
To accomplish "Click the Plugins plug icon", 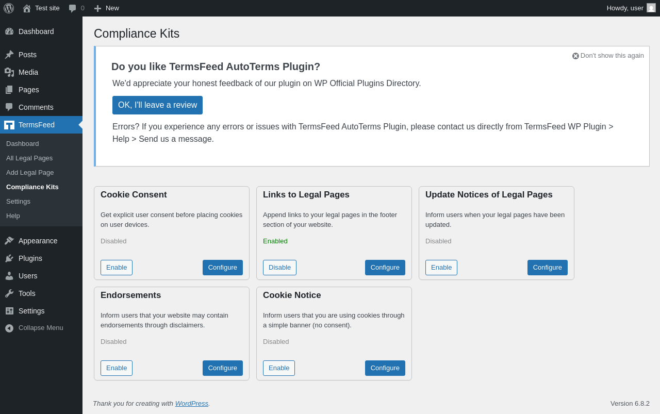I will pyautogui.click(x=9, y=258).
